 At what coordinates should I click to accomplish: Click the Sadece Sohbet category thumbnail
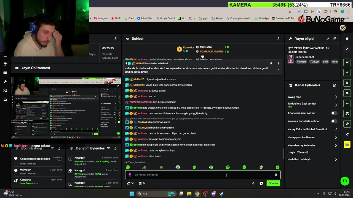290,59
